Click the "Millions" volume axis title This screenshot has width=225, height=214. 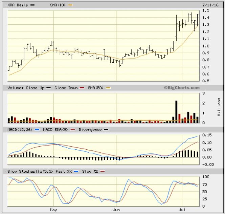pyautogui.click(x=219, y=107)
